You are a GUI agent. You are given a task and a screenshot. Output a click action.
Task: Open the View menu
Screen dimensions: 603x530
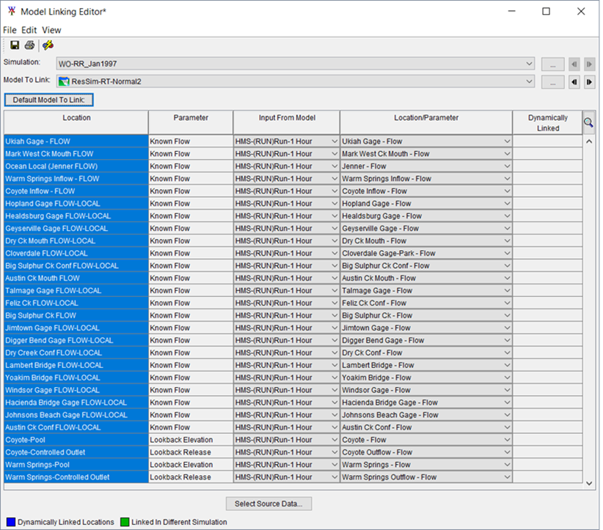[51, 30]
